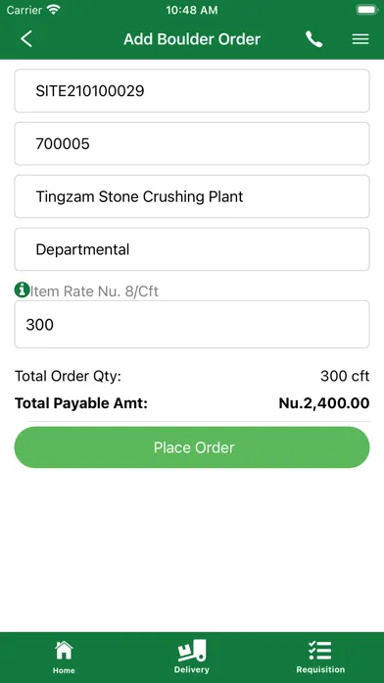Click the Item Rate Nu. 8/Cft text
This screenshot has width=384, height=683.
tap(93, 291)
